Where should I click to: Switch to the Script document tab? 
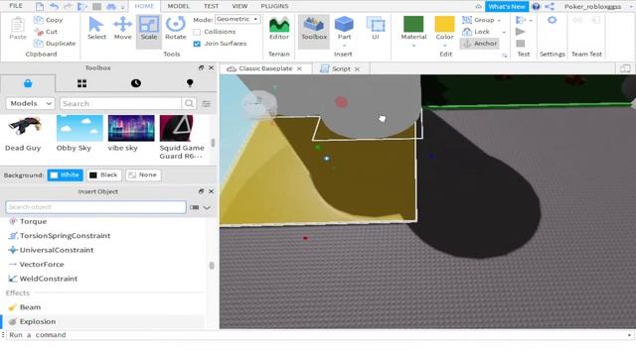340,68
